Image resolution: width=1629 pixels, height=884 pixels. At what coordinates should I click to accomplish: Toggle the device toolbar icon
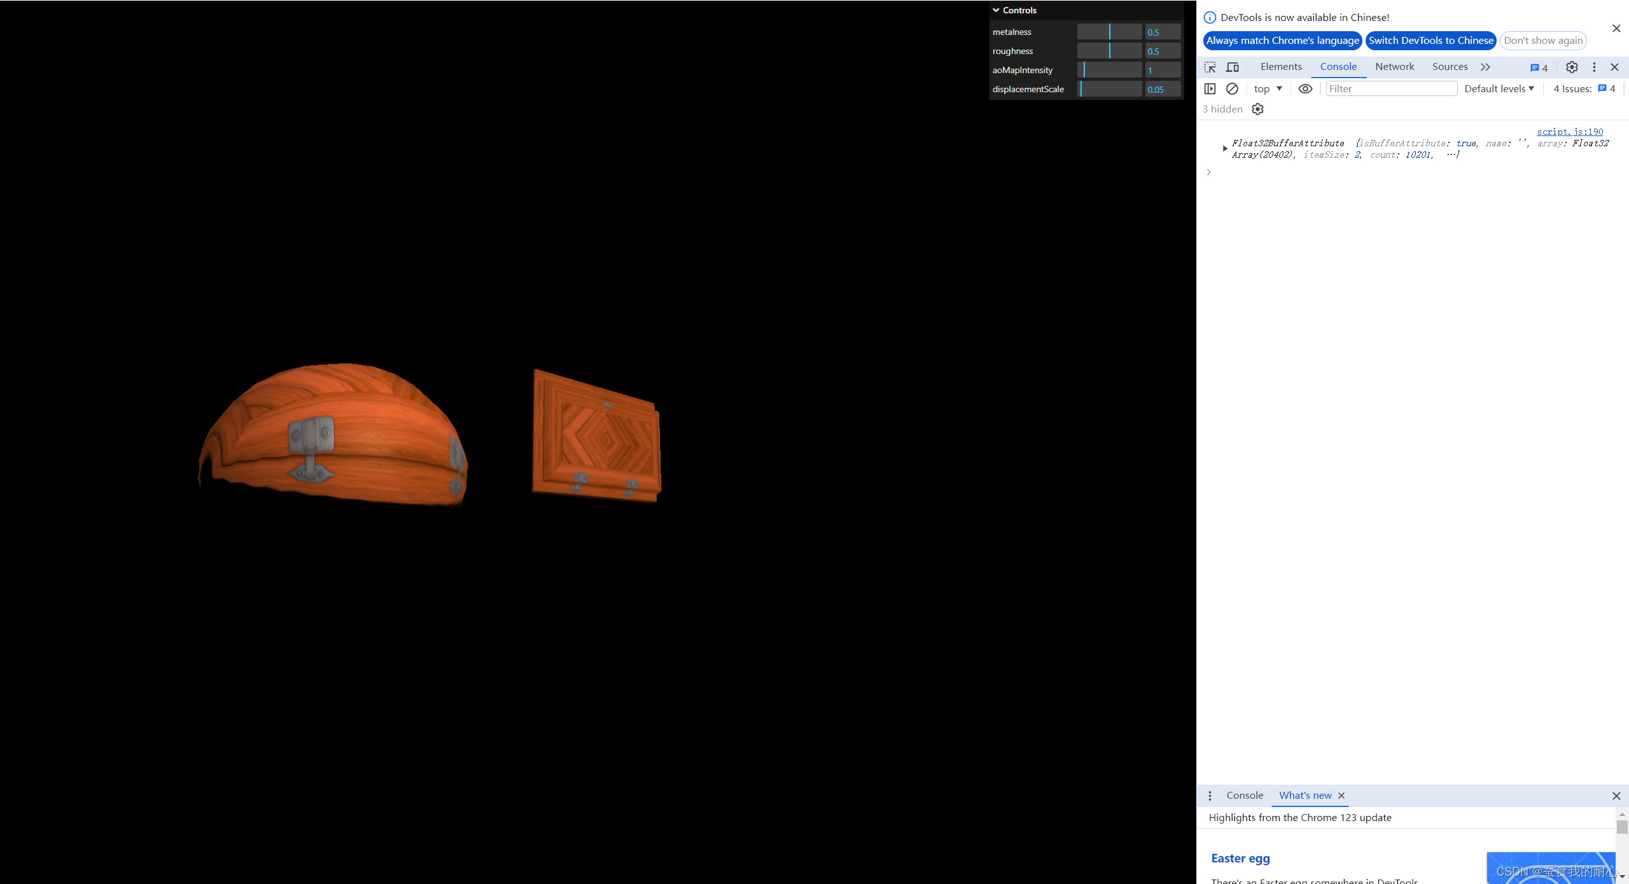pyautogui.click(x=1233, y=67)
